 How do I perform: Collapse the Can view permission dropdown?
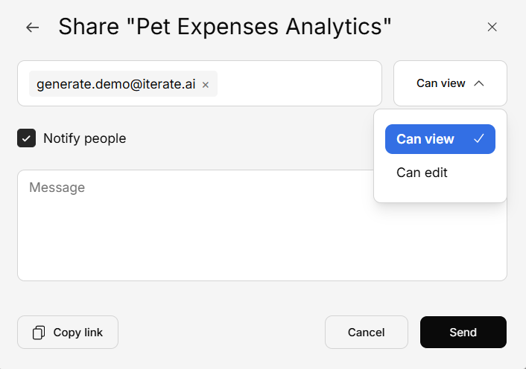pyautogui.click(x=450, y=83)
